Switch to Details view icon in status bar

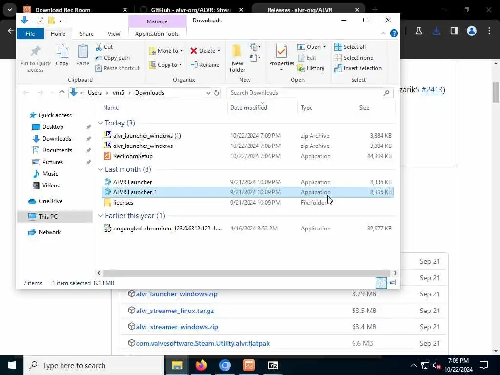coord(381,283)
